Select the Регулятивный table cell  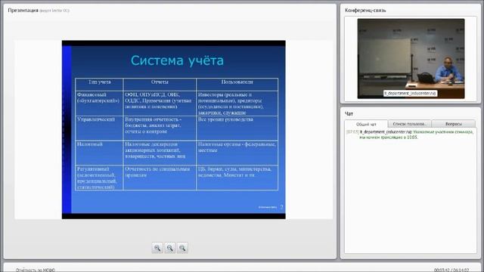[x=99, y=178]
